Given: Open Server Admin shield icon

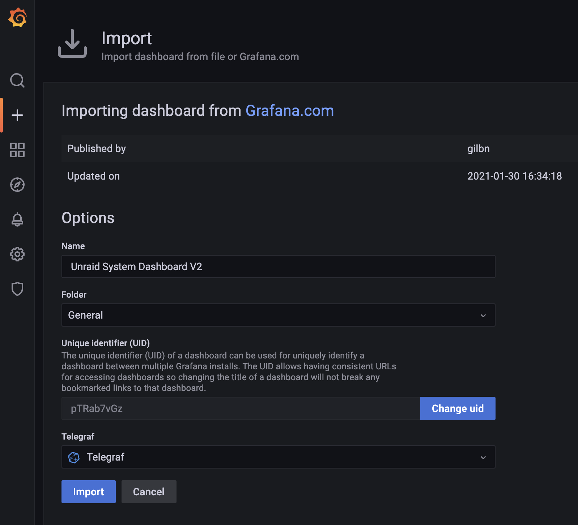Looking at the screenshot, I should point(17,289).
